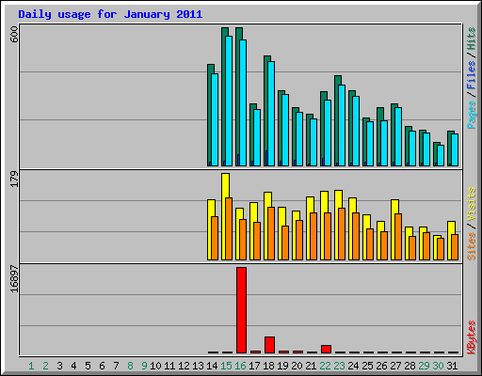Click the "179" axis maximum value

pyautogui.click(x=14, y=179)
